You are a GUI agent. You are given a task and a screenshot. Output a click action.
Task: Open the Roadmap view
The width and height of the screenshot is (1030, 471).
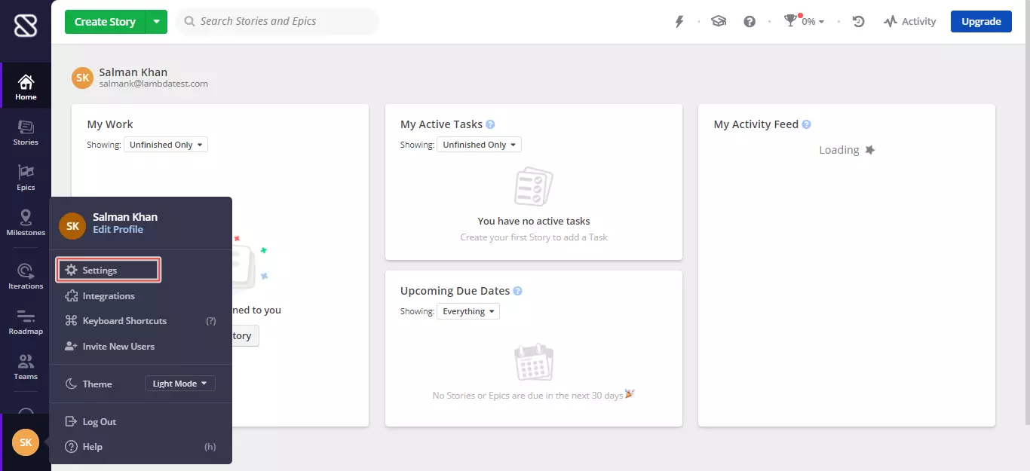(x=26, y=321)
